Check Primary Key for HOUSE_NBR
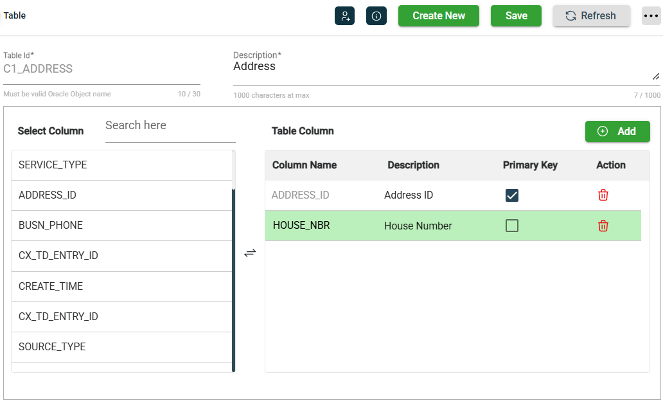663x403 pixels. [x=511, y=226]
